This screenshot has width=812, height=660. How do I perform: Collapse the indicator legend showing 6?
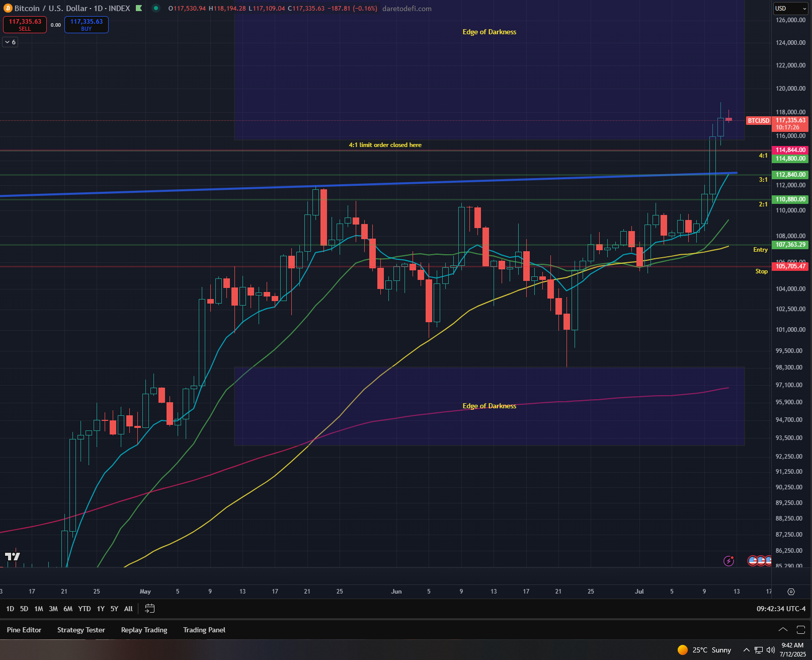pos(10,42)
